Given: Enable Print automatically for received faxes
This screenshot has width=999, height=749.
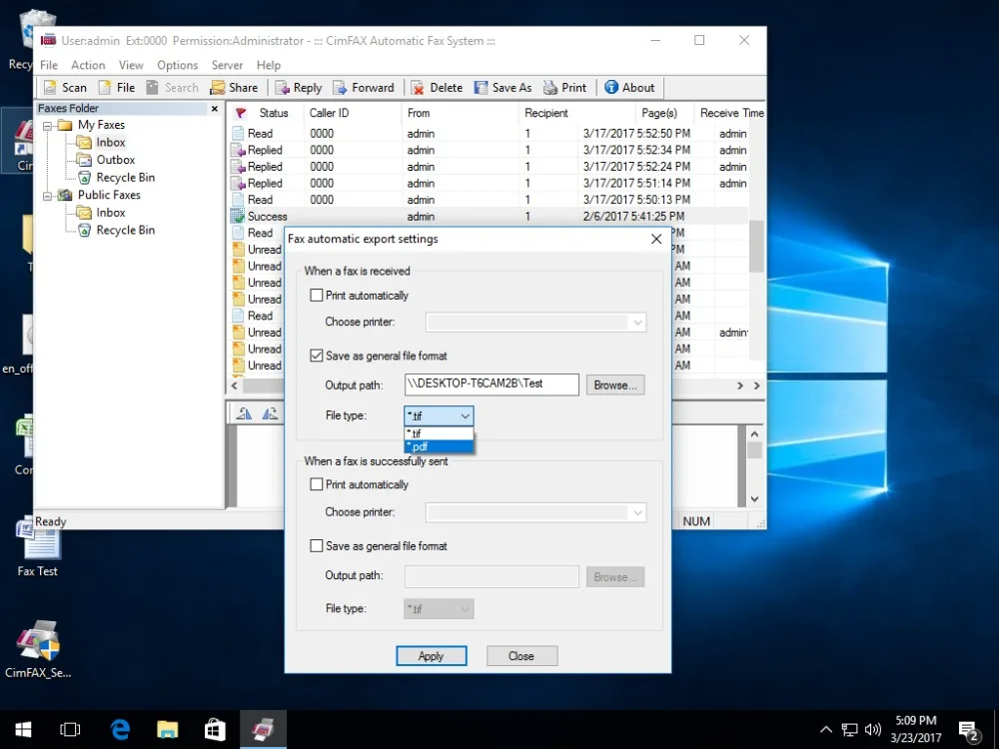Looking at the screenshot, I should tap(317, 296).
